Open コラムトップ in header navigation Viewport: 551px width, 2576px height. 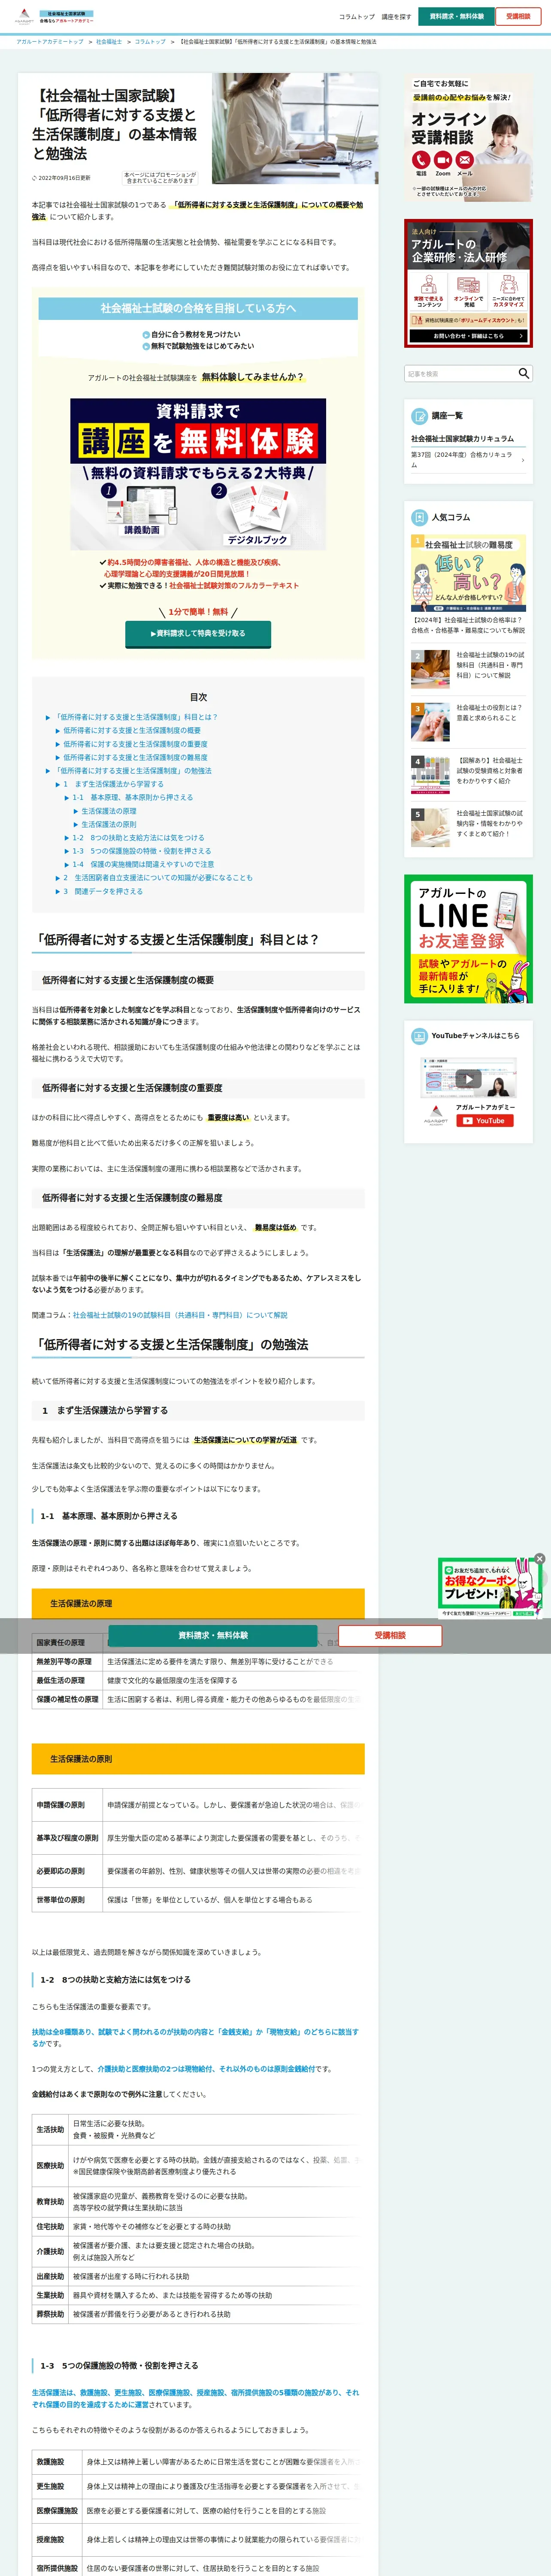(x=357, y=17)
